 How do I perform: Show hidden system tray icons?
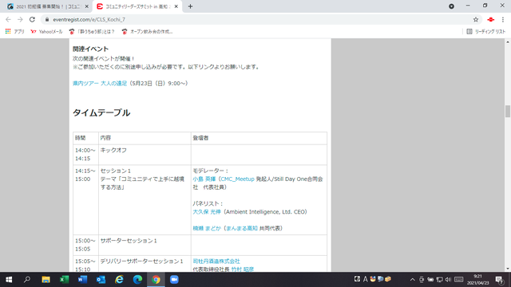click(x=412, y=280)
